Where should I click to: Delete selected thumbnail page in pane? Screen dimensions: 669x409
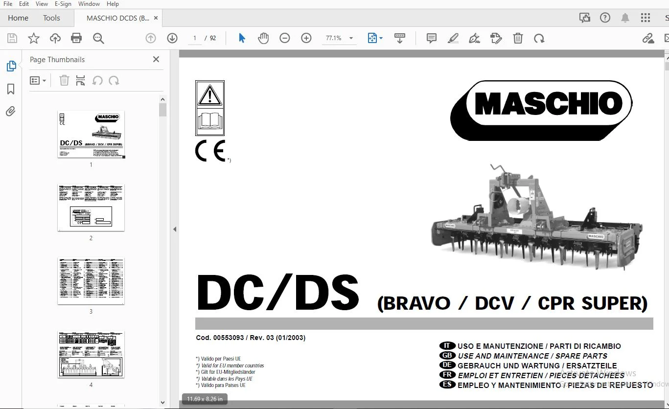[64, 81]
